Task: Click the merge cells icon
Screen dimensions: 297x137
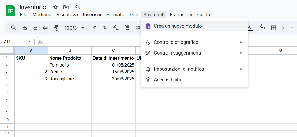Action: (285, 28)
